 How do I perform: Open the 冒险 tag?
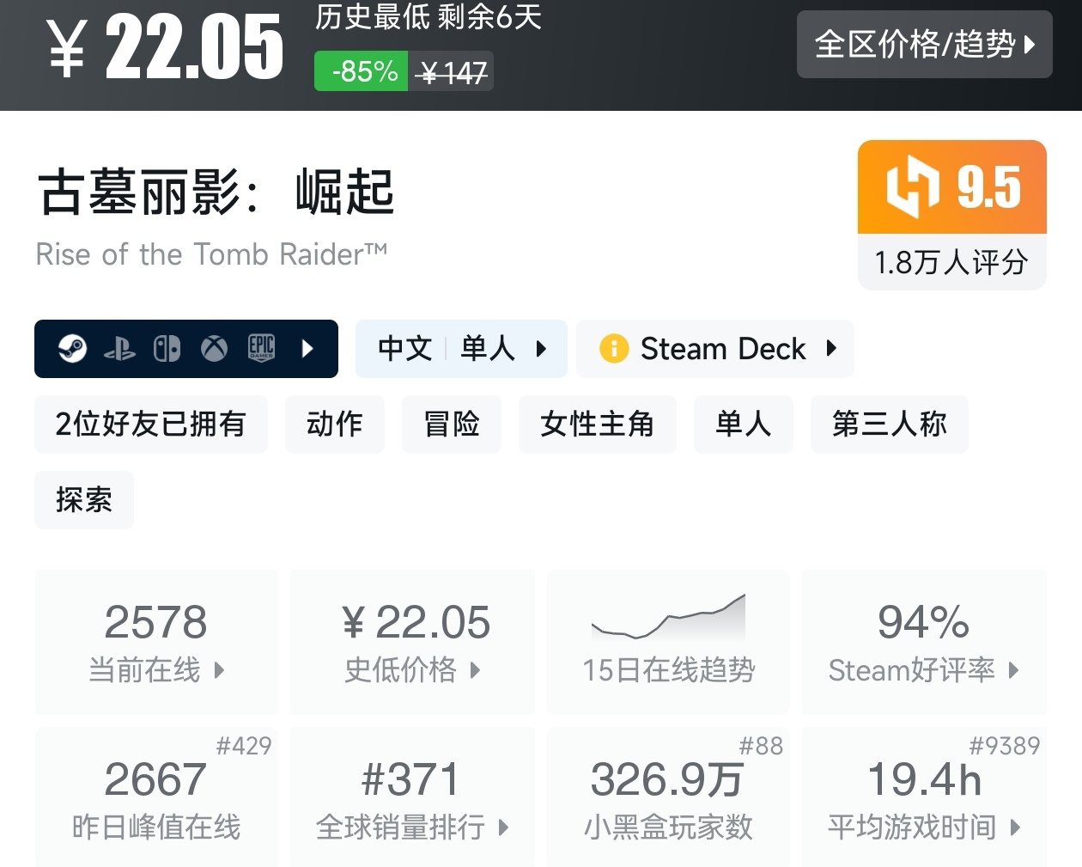[452, 424]
